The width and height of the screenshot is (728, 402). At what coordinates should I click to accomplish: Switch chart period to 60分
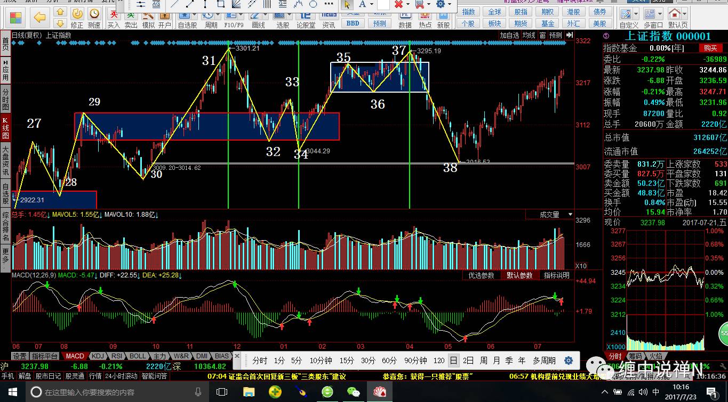click(389, 360)
